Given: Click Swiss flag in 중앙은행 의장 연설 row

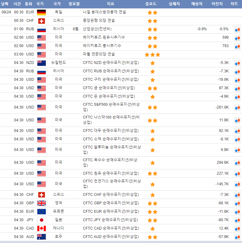Looking at the screenshot, I should 41,21.
